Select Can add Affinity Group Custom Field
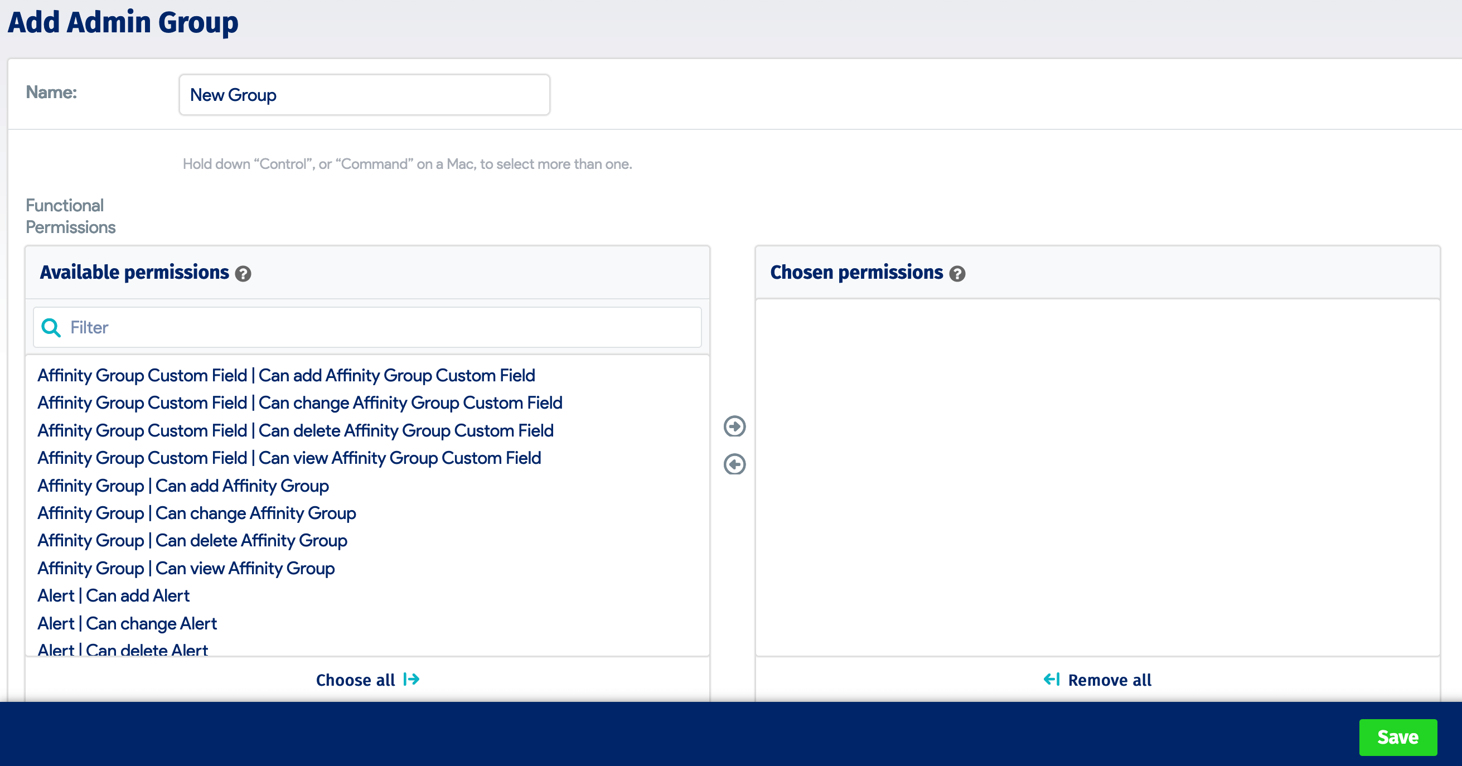The width and height of the screenshot is (1462, 766). pyautogui.click(x=287, y=375)
